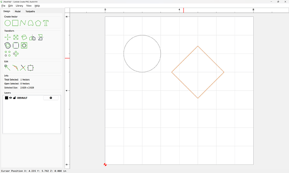
Task: Click the DEFAULT layer name
Action: [22, 98]
